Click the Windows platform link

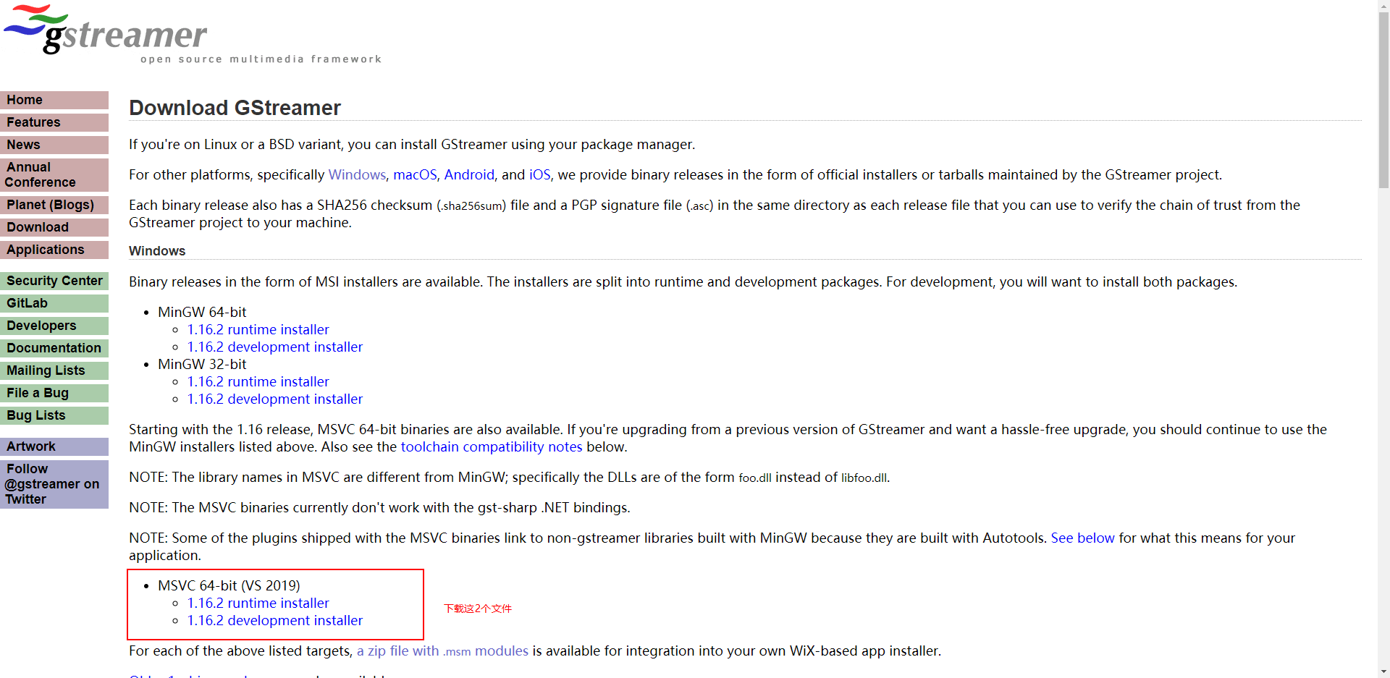357,174
